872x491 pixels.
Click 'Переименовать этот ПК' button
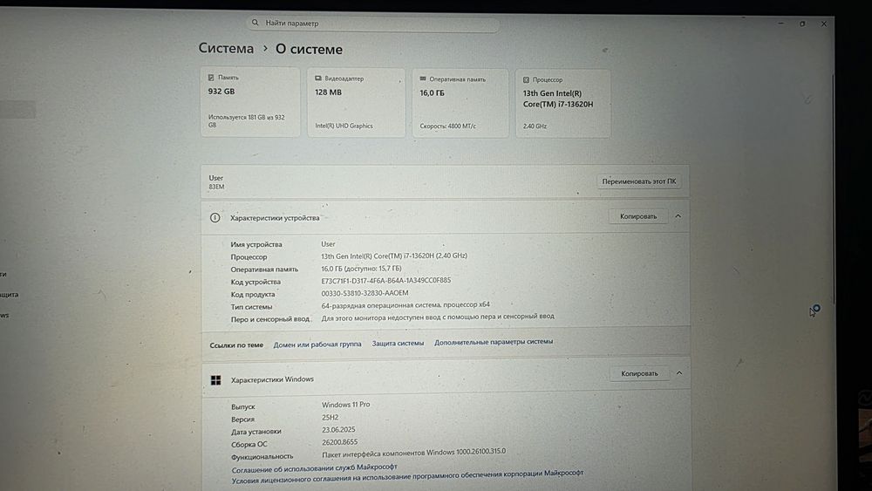[x=639, y=181]
